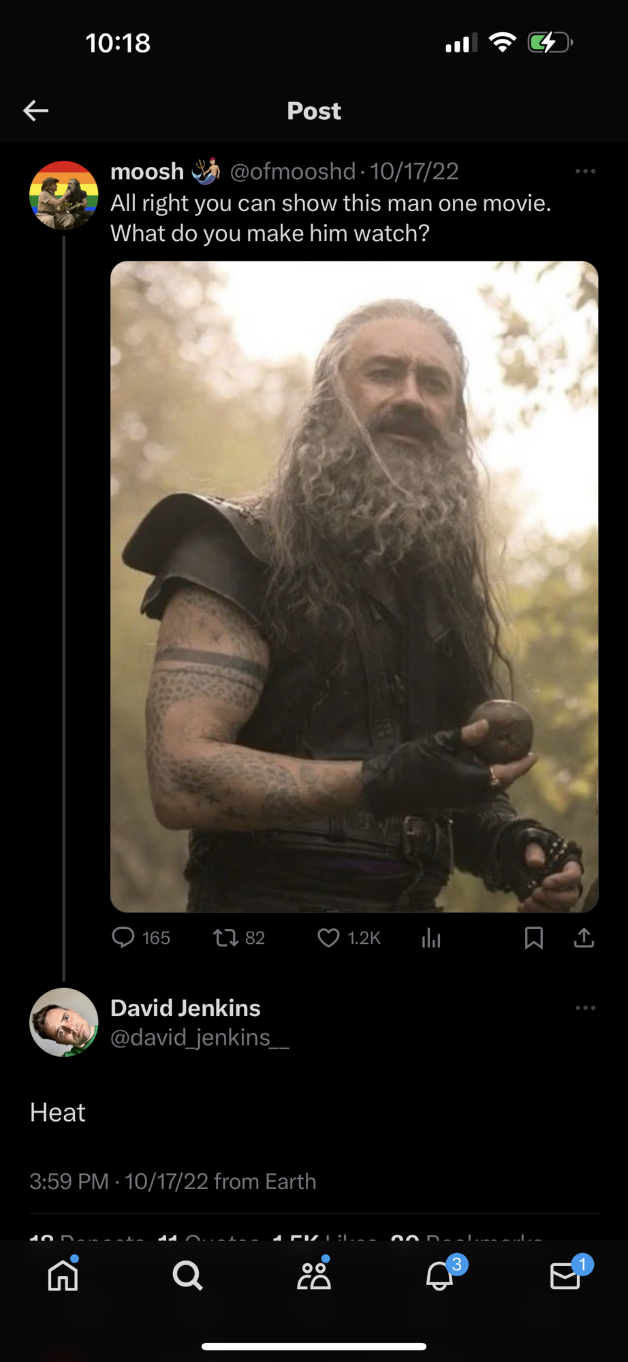Expand the photo in moosh's post
This screenshot has width=628, height=1362.
[354, 586]
